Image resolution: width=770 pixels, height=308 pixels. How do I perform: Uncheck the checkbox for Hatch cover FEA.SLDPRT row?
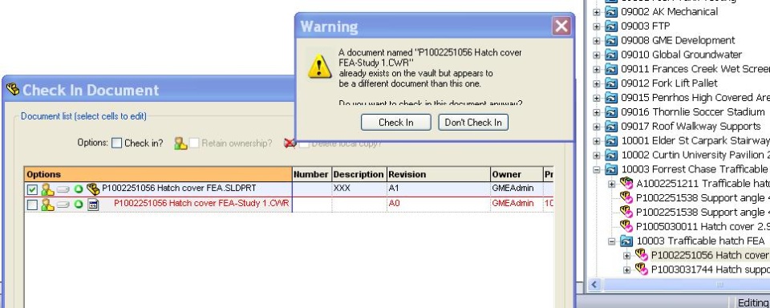coord(32,189)
